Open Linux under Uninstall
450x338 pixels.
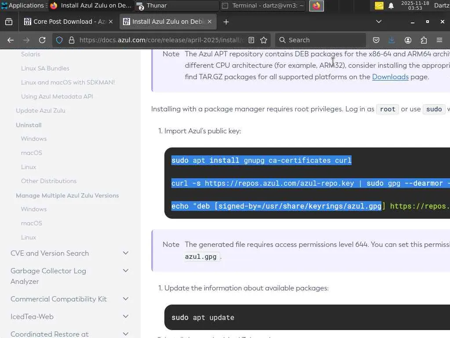[x=29, y=167]
